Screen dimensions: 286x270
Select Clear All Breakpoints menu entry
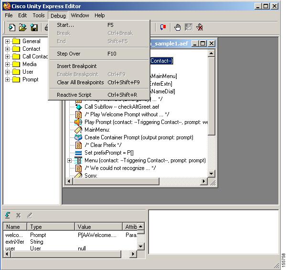point(99,82)
